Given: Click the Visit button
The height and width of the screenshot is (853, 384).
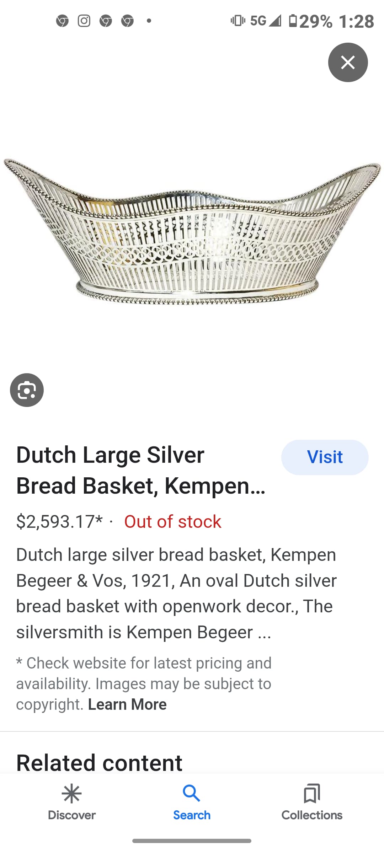Looking at the screenshot, I should (325, 457).
